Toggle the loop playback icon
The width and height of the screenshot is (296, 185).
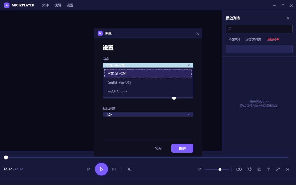(x=250, y=169)
